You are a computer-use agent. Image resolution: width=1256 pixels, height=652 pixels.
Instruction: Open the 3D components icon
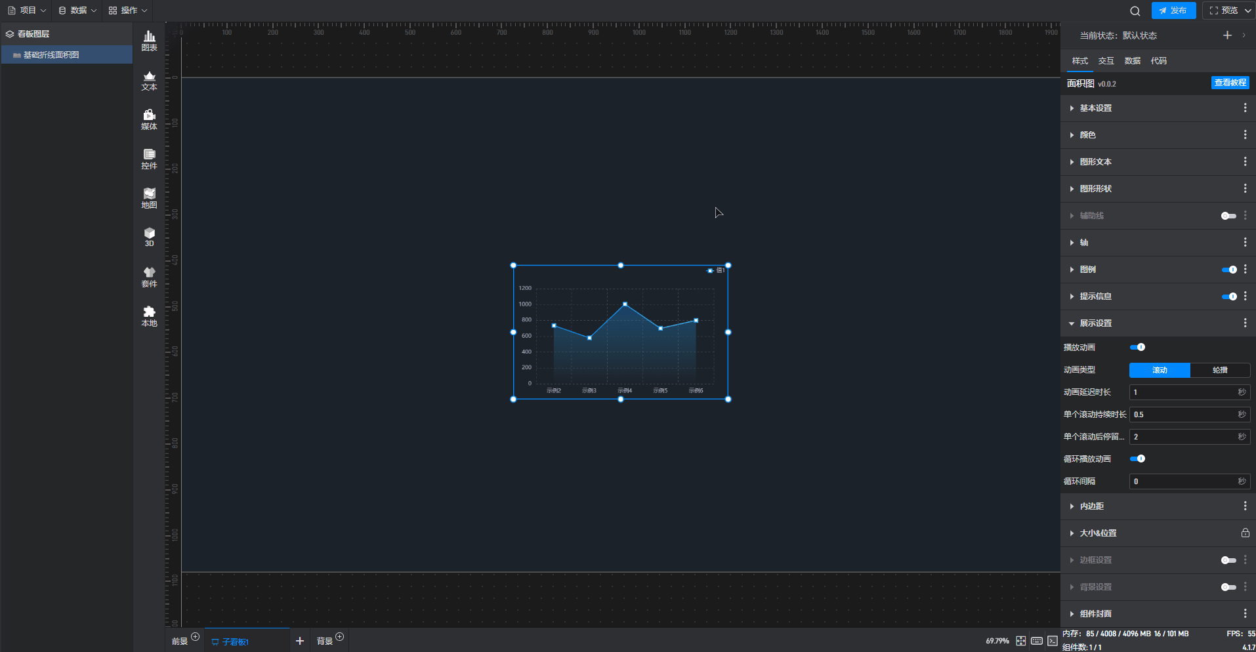click(x=149, y=237)
